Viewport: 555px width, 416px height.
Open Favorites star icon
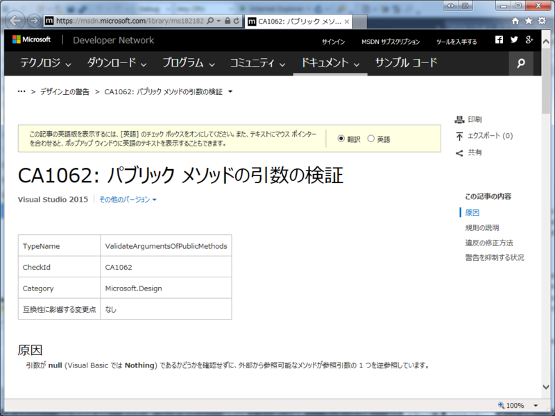(529, 21)
